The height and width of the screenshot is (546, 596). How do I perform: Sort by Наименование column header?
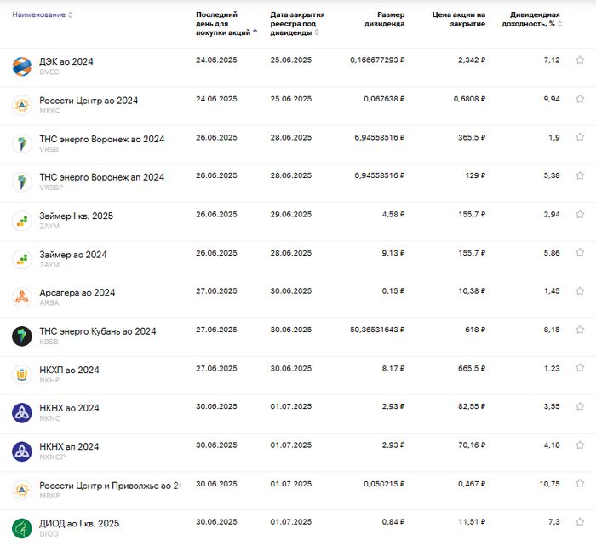pyautogui.click(x=42, y=14)
